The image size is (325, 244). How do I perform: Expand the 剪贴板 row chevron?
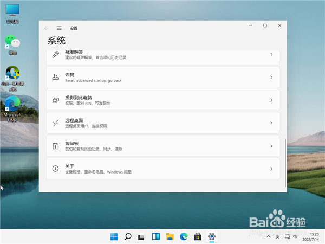coord(271,146)
